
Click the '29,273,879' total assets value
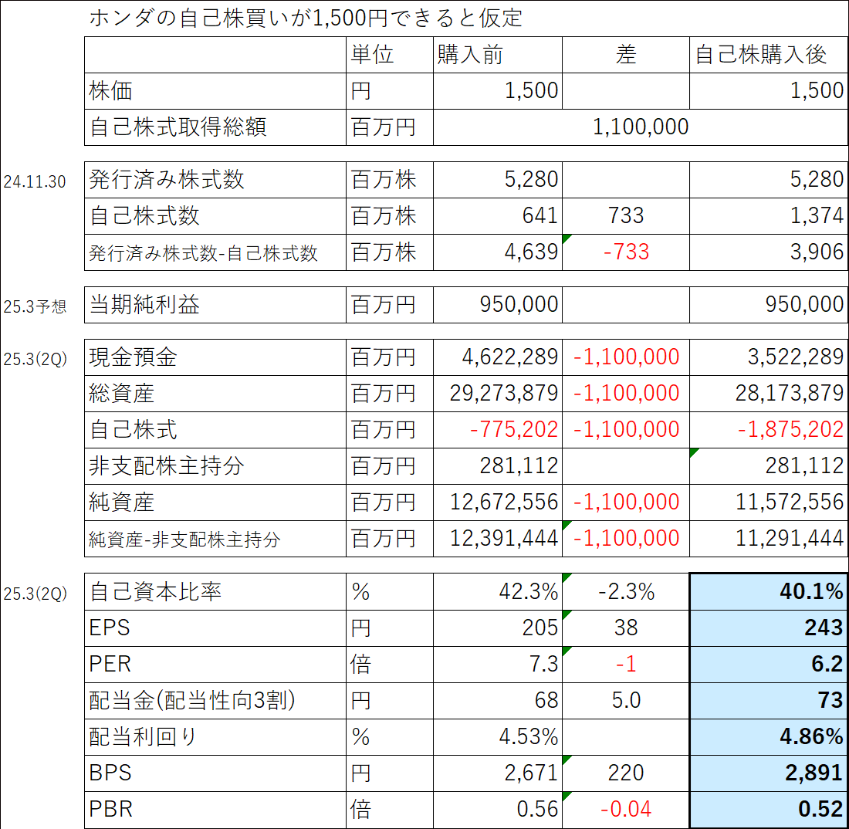[x=503, y=393]
